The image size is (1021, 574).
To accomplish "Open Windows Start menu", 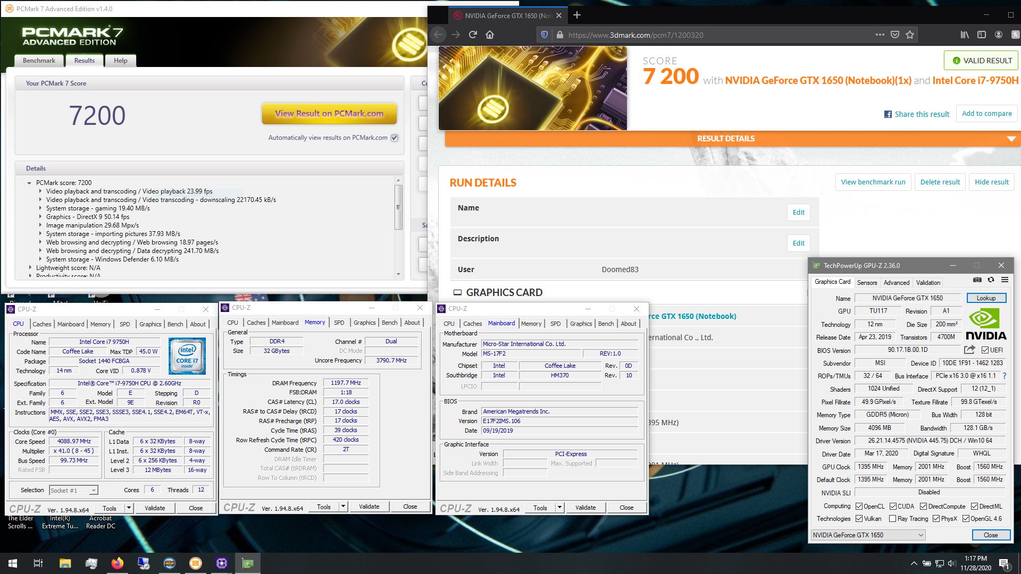I will point(12,563).
